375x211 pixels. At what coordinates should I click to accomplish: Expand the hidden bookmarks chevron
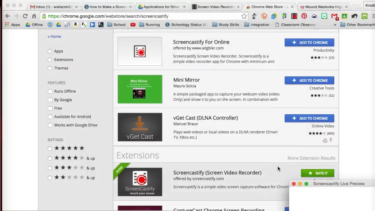(335, 25)
